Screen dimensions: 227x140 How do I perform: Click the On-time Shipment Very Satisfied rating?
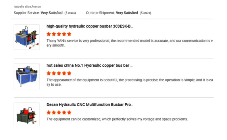127,13
